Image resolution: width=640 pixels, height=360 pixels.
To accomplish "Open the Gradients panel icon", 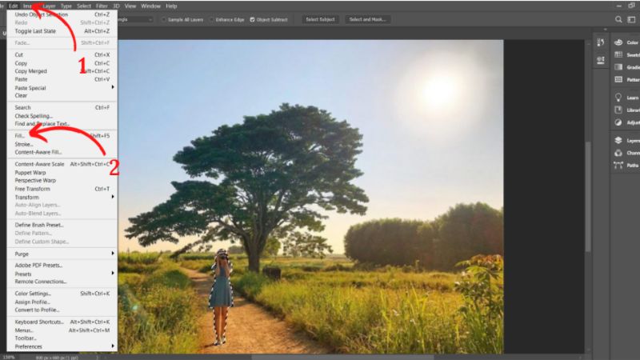I will pyautogui.click(x=618, y=67).
